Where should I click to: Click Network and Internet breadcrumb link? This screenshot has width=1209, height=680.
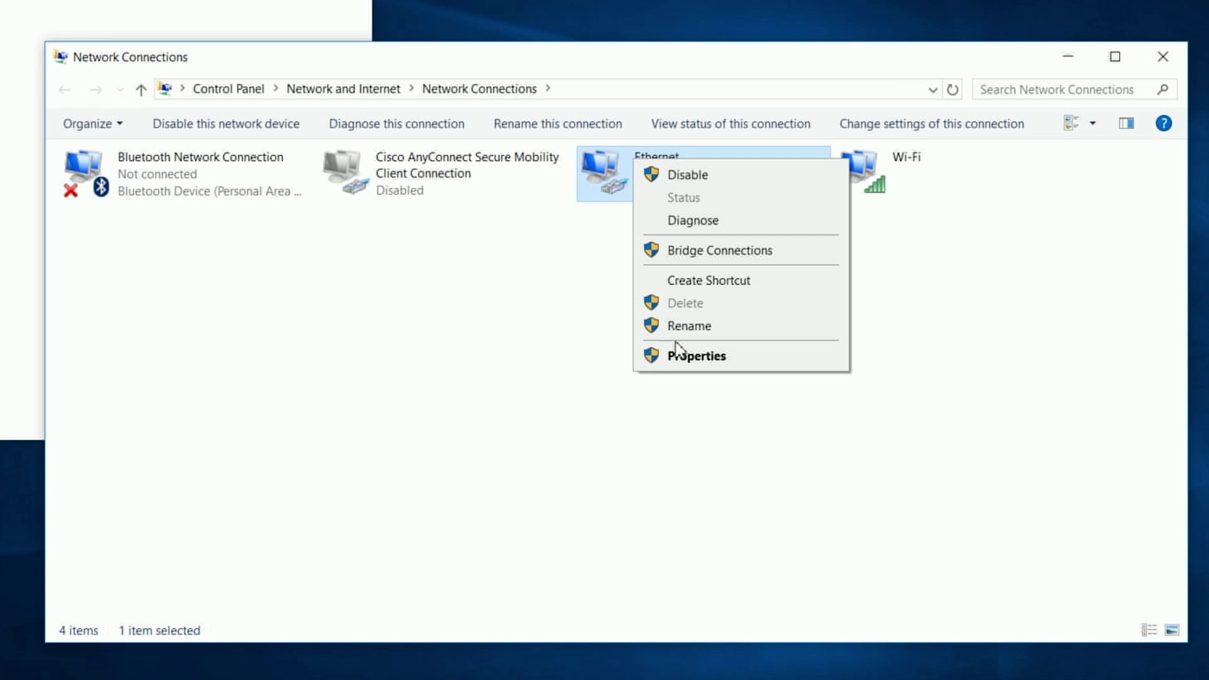tap(343, 89)
